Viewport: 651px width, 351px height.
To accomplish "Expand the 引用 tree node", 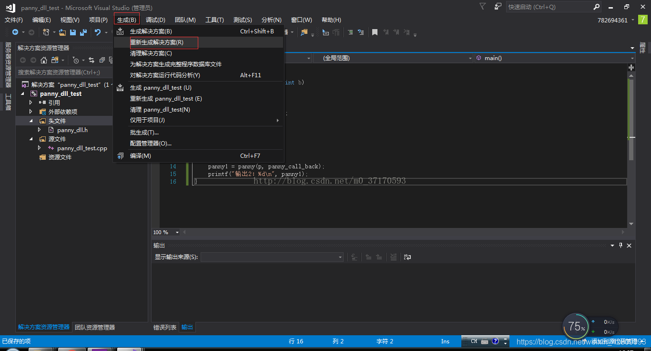I will pyautogui.click(x=31, y=103).
